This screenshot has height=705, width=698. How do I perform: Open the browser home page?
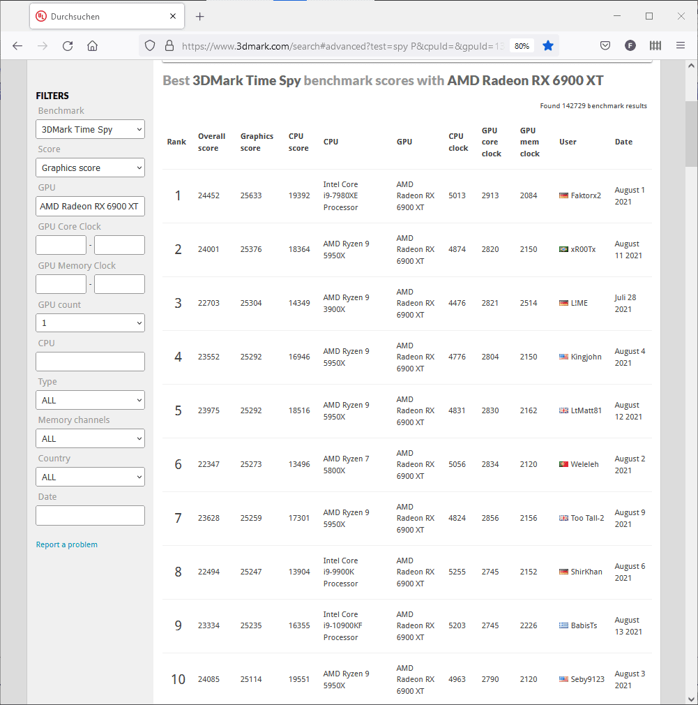click(93, 46)
